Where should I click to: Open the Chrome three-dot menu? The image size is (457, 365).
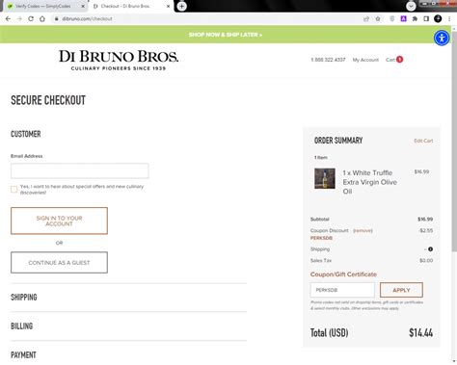click(x=449, y=19)
